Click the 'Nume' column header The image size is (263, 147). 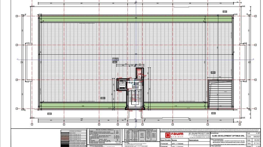[174, 140]
